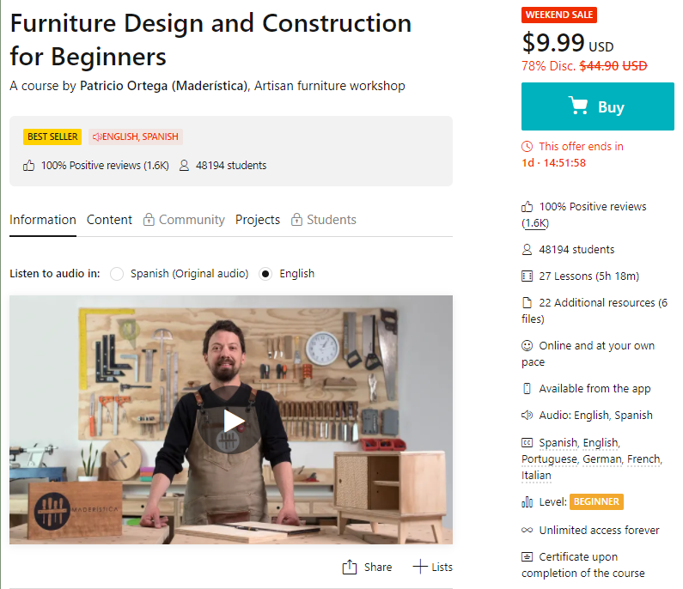The height and width of the screenshot is (589, 683).
Task: Open the 1.6K reviews link in sidebar
Action: click(x=535, y=223)
